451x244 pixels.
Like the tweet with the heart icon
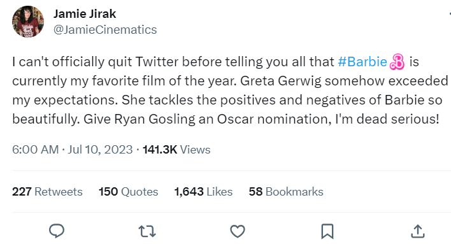(238, 231)
